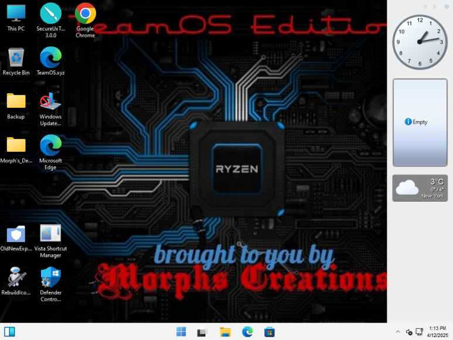Launch Microsoft Edge from taskbar

pos(247,332)
